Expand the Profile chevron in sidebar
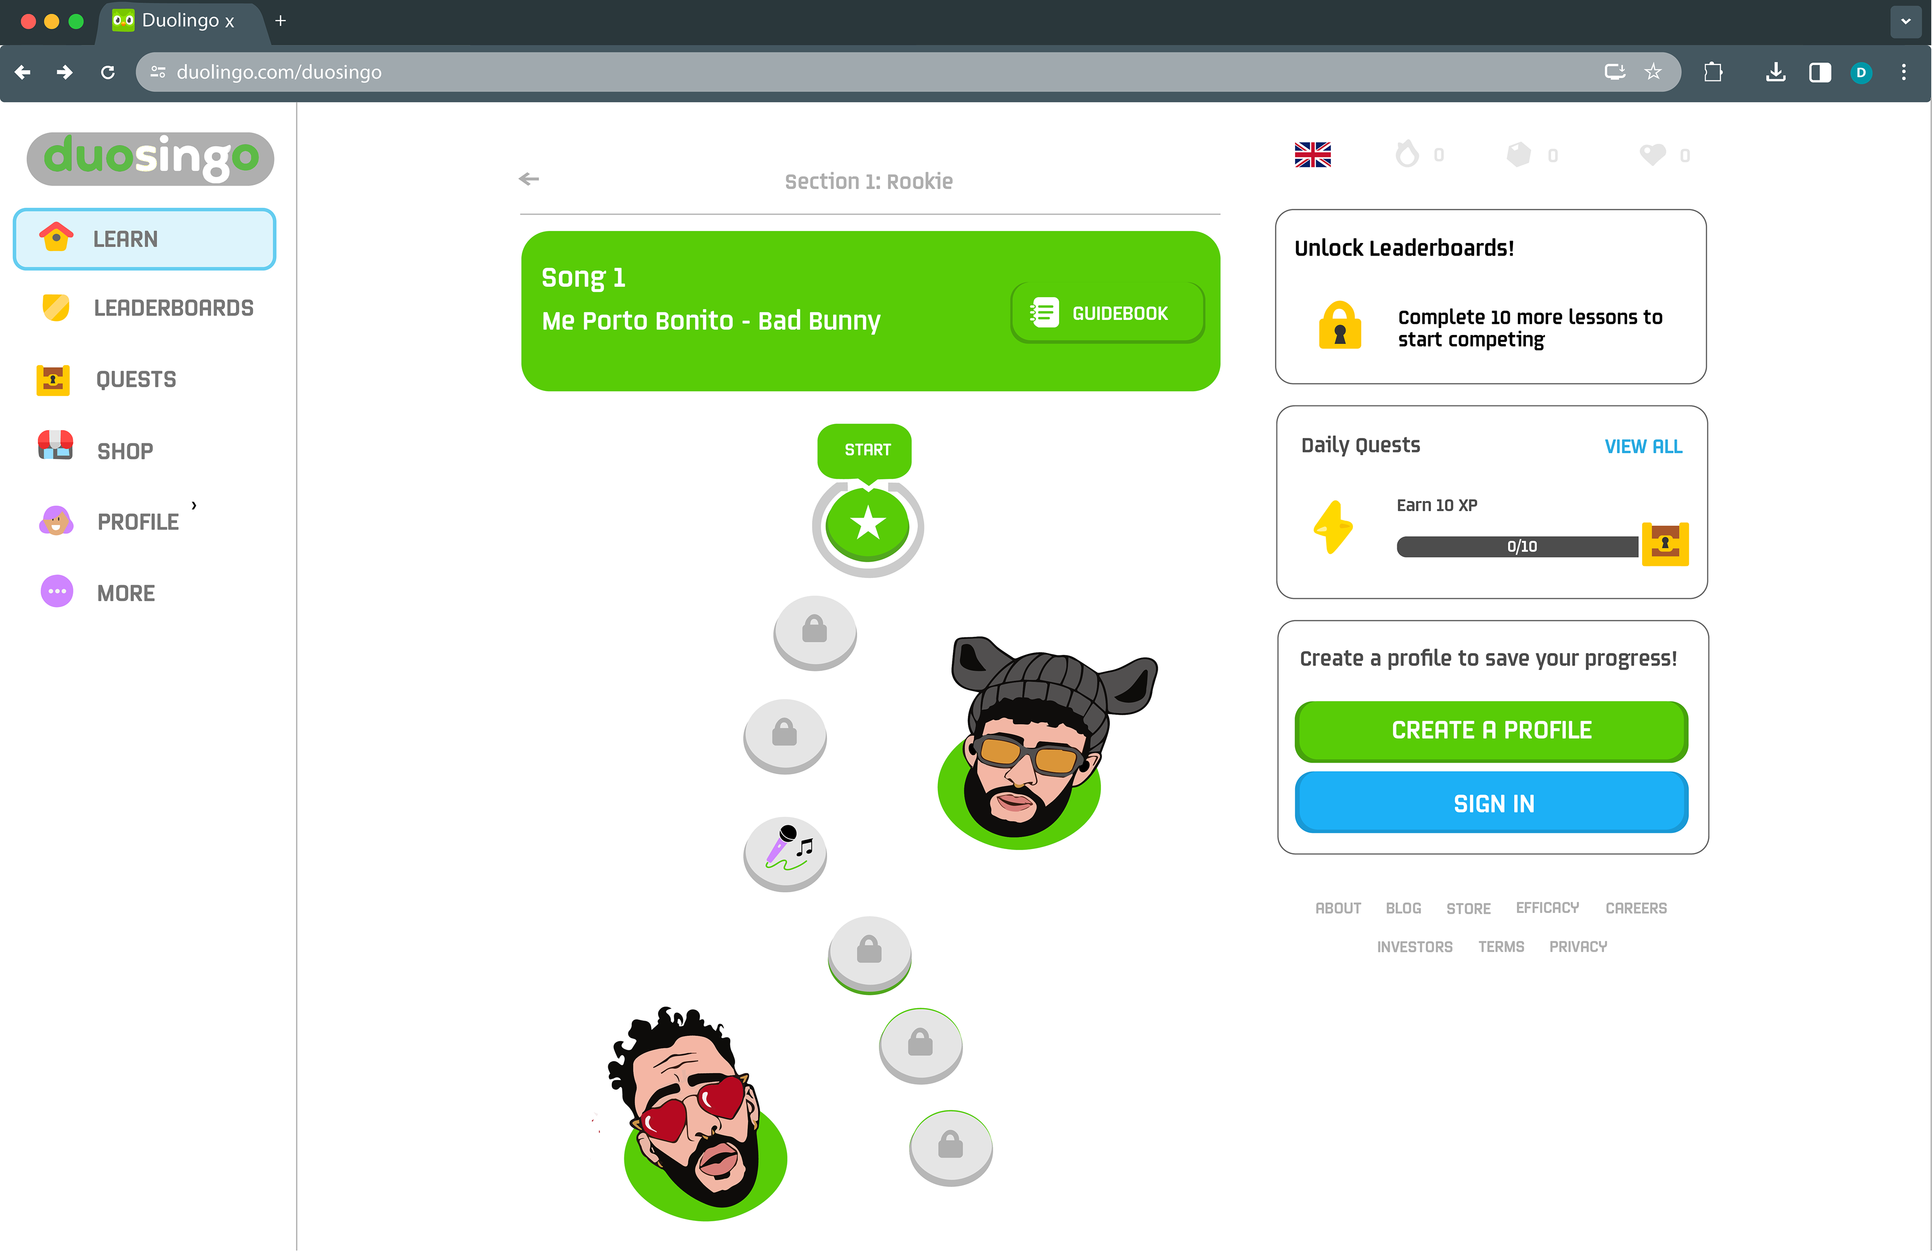 coord(194,505)
